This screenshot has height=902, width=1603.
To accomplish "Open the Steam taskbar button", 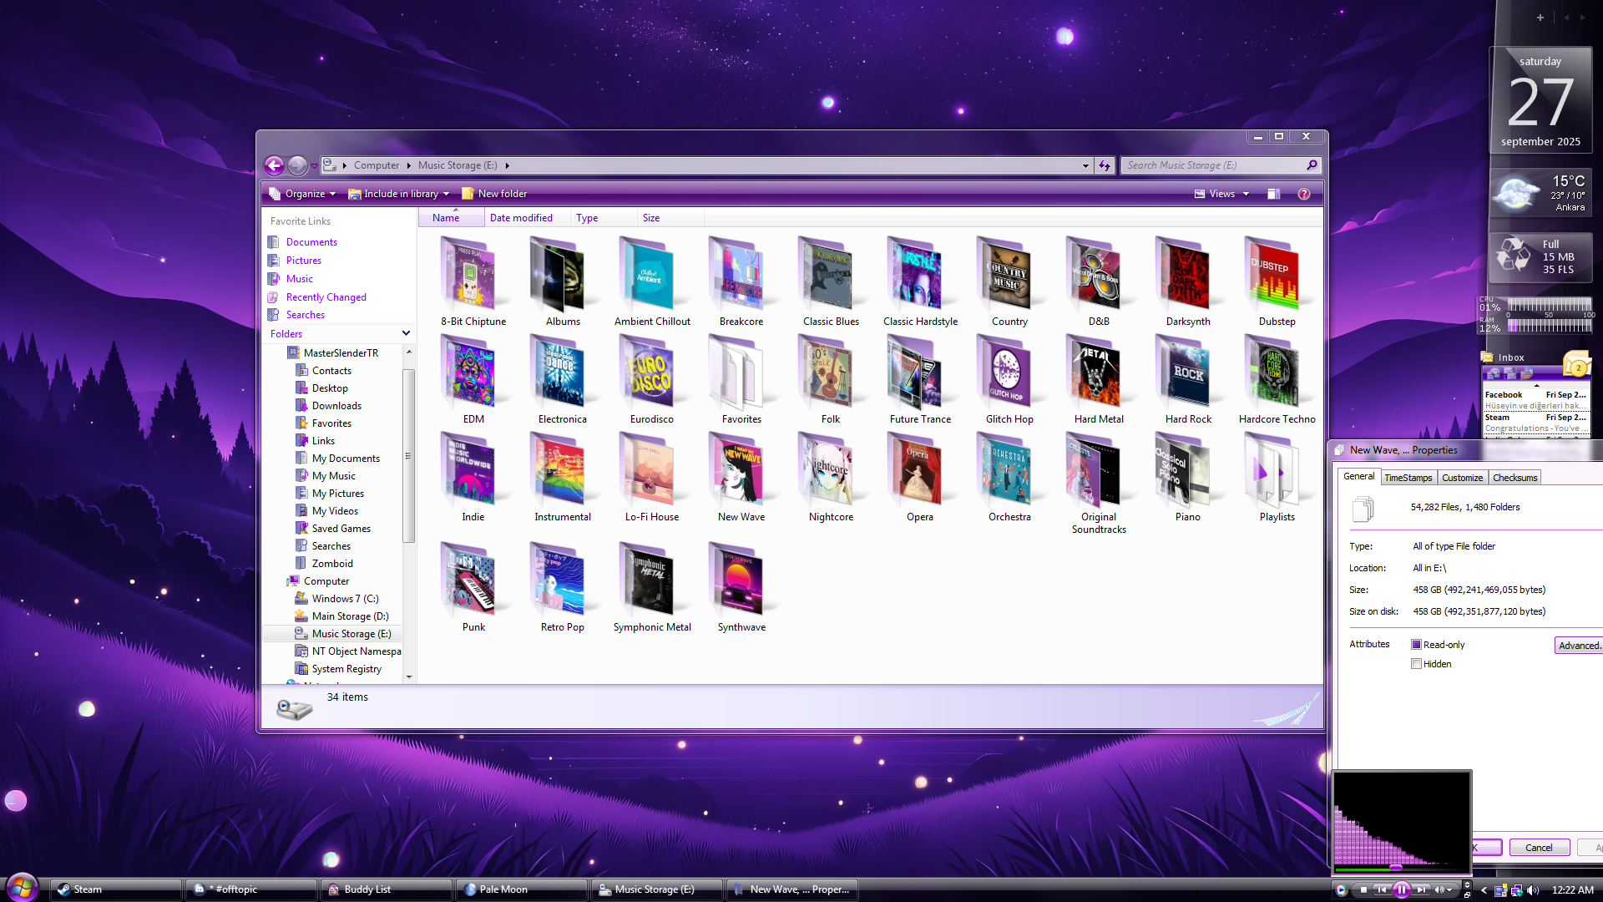I will click(x=117, y=889).
